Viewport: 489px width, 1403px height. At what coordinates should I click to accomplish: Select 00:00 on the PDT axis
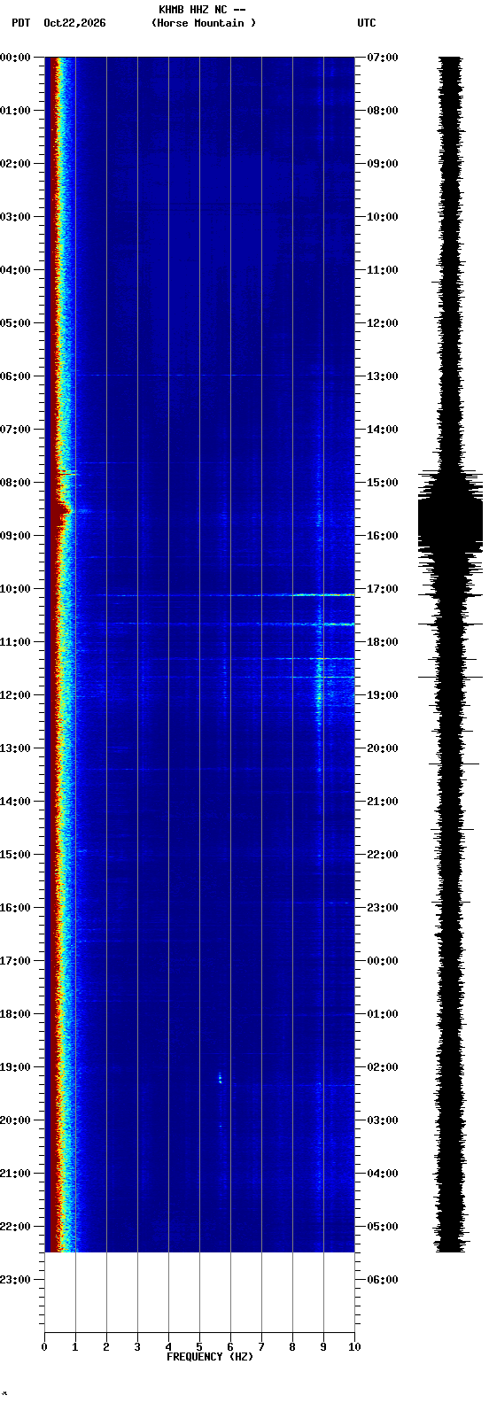[x=15, y=58]
